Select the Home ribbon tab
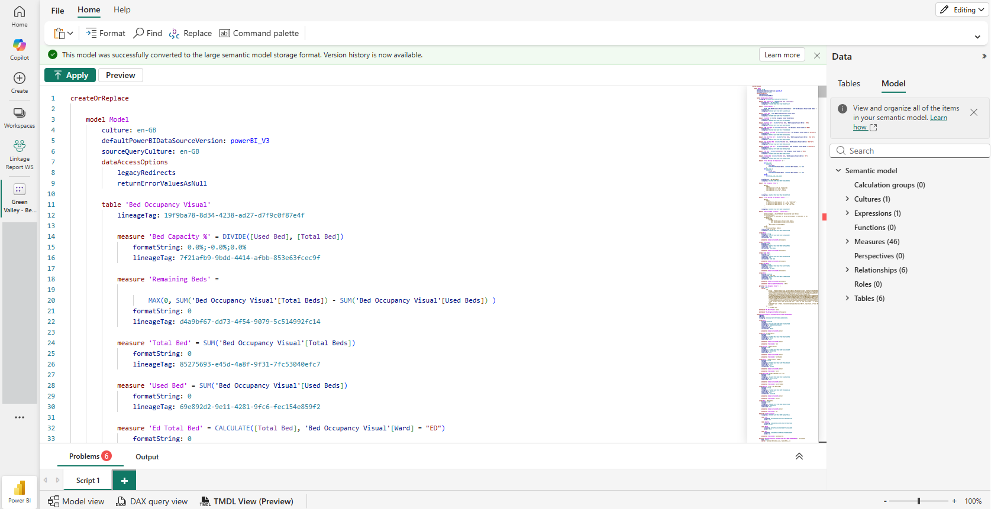 coord(89,10)
